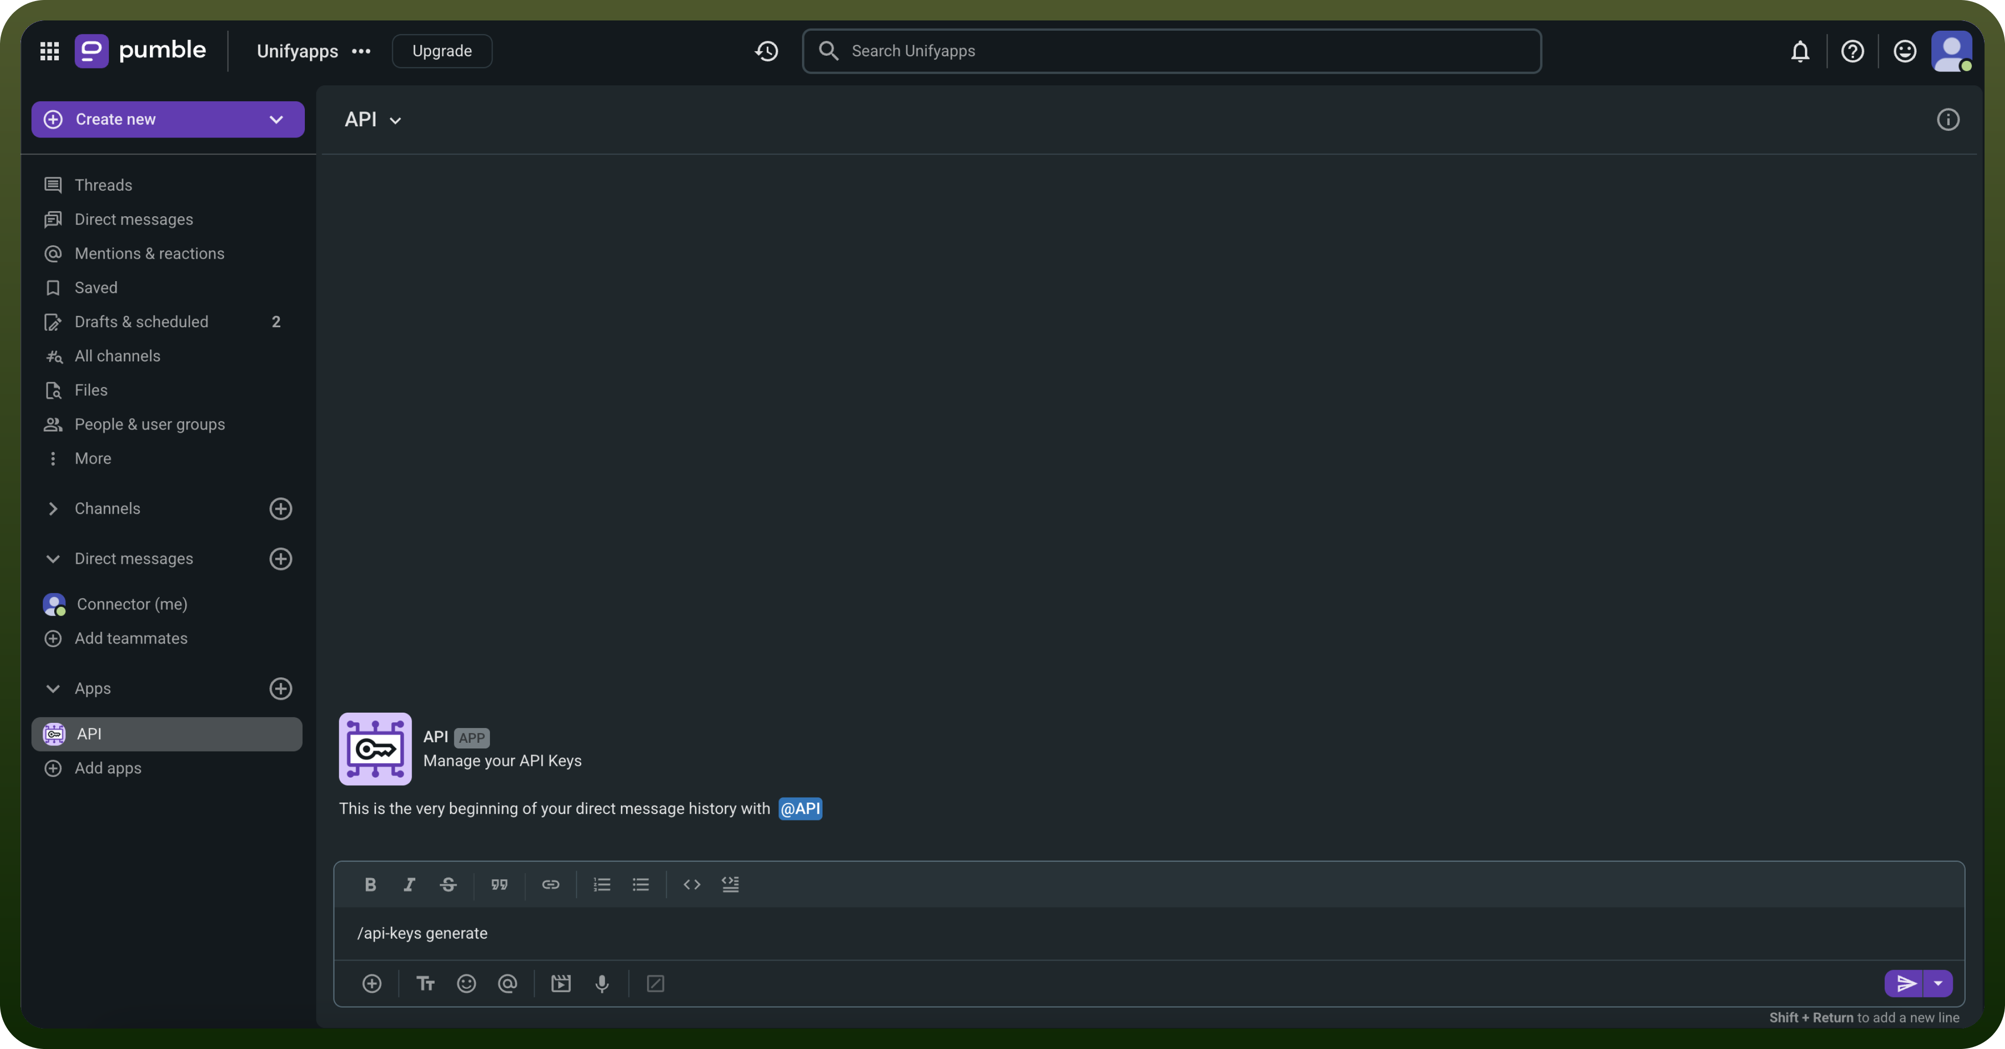Start a numbered list
The image size is (2005, 1049).
click(602, 884)
